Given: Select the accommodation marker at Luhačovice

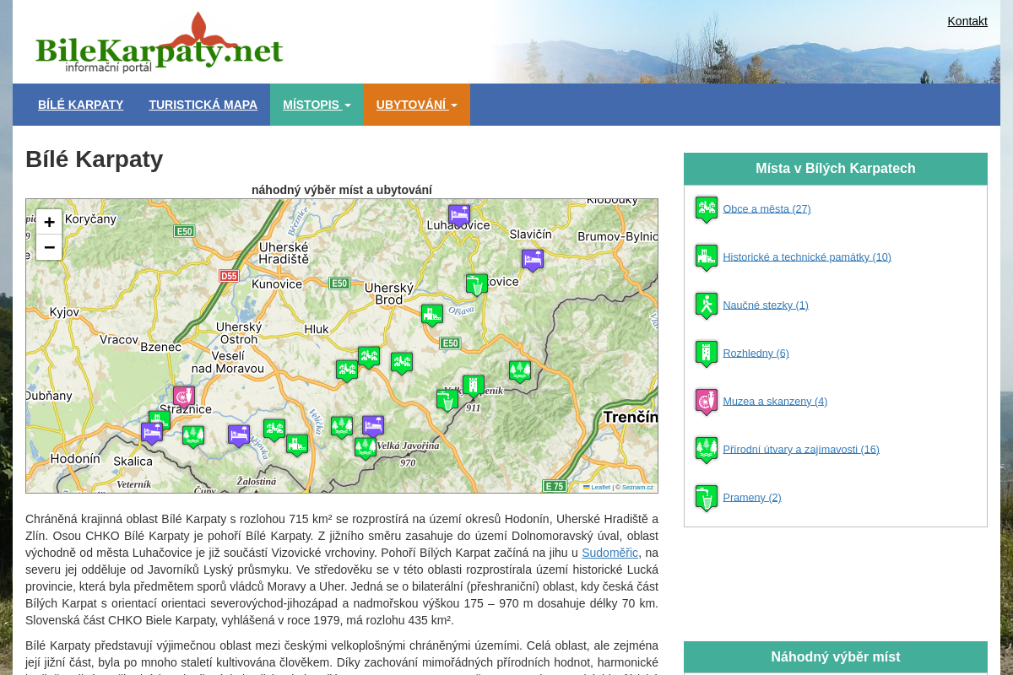Looking at the screenshot, I should click(459, 215).
